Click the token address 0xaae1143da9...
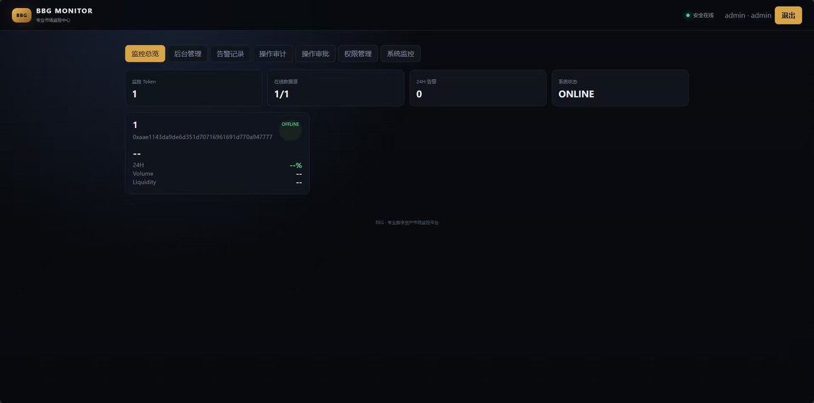Screen dimensions: 814x403 [203, 137]
